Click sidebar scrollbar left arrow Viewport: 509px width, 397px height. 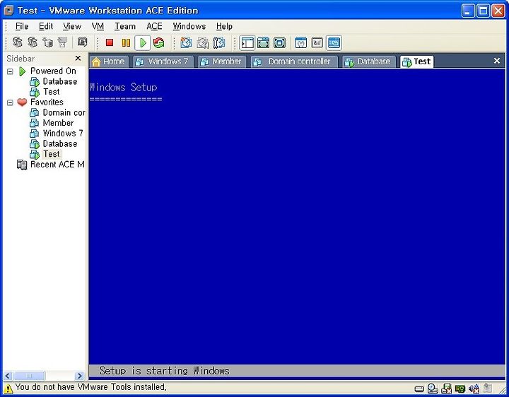click(8, 376)
